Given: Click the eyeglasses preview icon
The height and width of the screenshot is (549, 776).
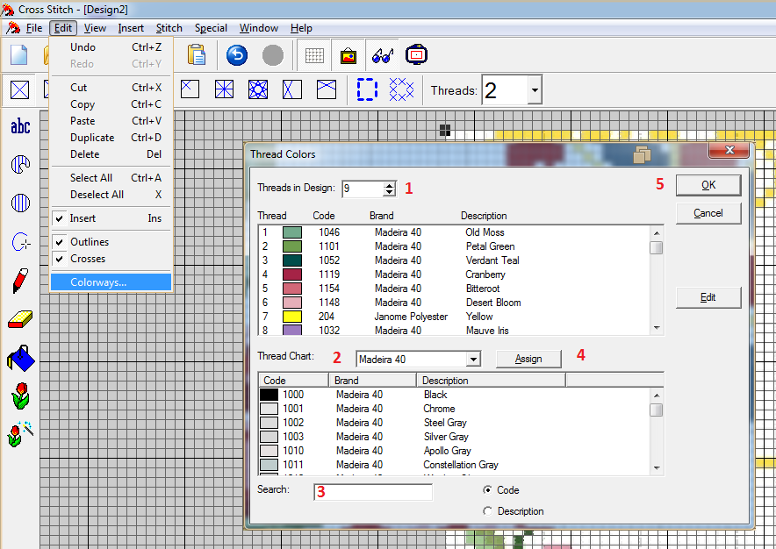Looking at the screenshot, I should [x=382, y=55].
